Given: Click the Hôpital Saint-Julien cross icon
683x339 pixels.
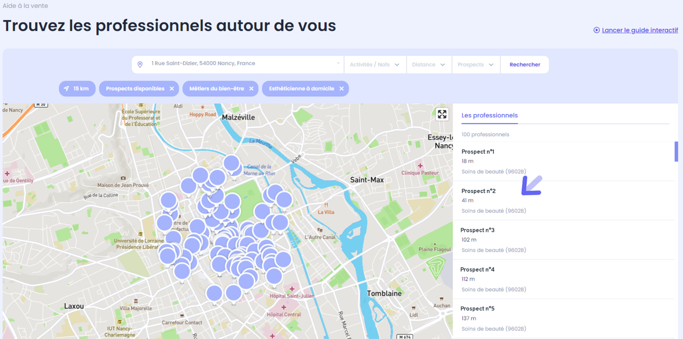Looking at the screenshot, I should (292, 289).
